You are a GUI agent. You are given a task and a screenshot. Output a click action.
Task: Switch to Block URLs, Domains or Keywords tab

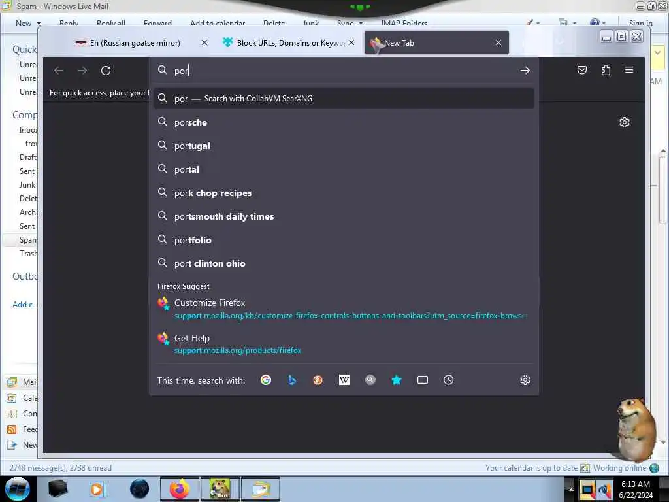(290, 43)
